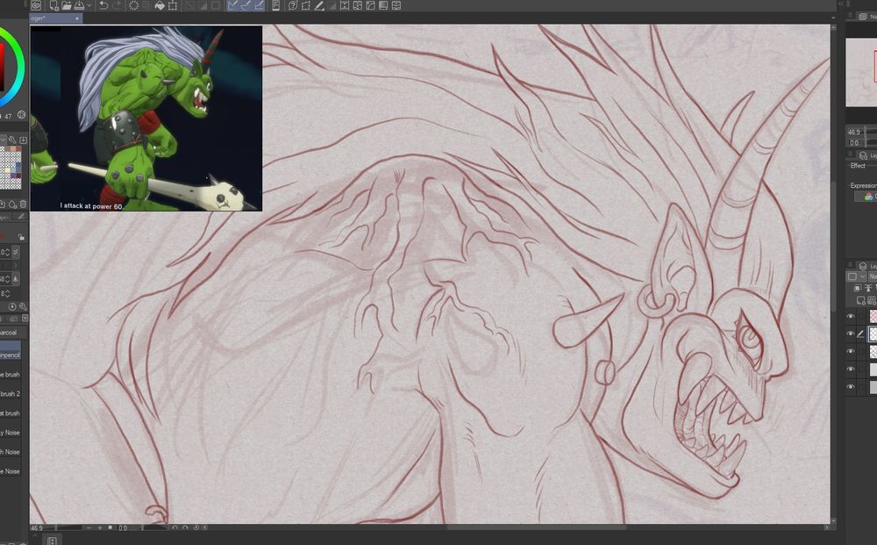Image resolution: width=877 pixels, height=545 pixels.
Task: Click the New document icon
Action: pos(53,5)
